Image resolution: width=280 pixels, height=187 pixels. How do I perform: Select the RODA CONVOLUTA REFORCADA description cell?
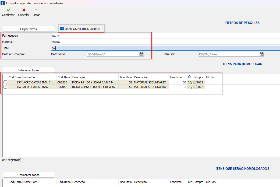point(95,87)
